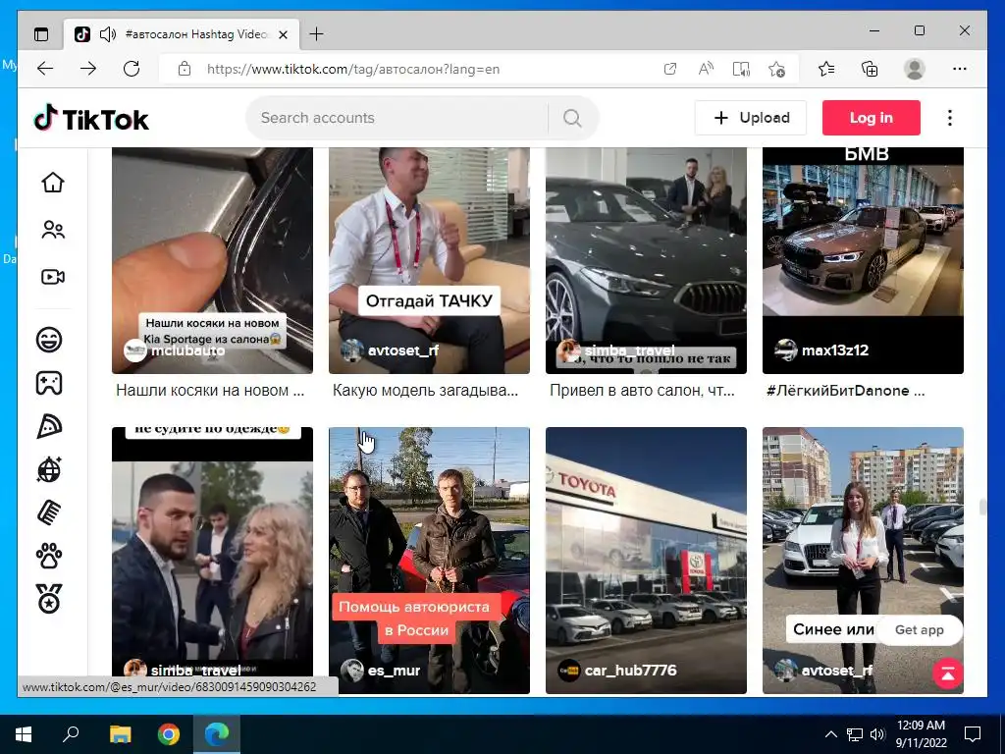Click the Get app button
Screen dimensions: 1005x754
click(919, 629)
